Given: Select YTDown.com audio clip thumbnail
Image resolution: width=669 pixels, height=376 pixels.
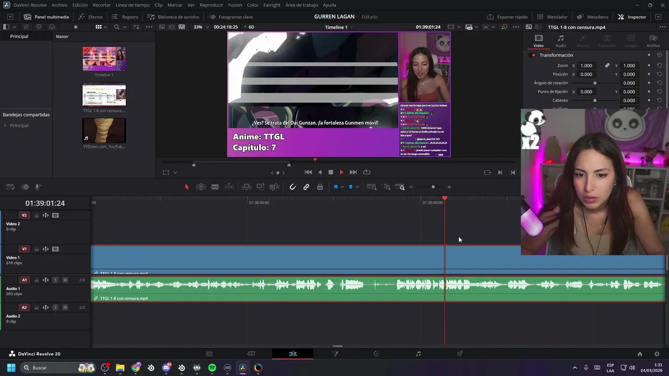Looking at the screenshot, I should (104, 131).
